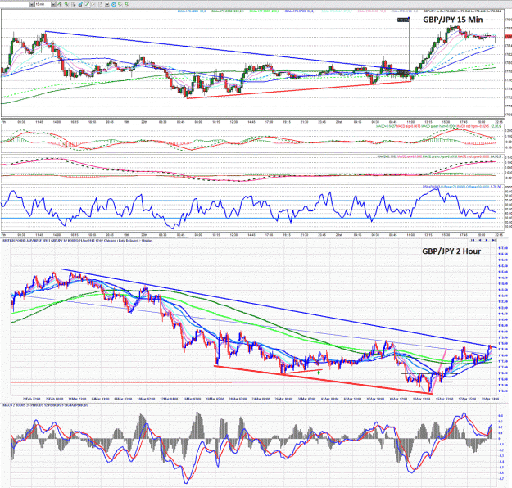Viewport: 512px width, 488px height.
Task: Print the chart using the printer icon
Action: tap(107, 4)
